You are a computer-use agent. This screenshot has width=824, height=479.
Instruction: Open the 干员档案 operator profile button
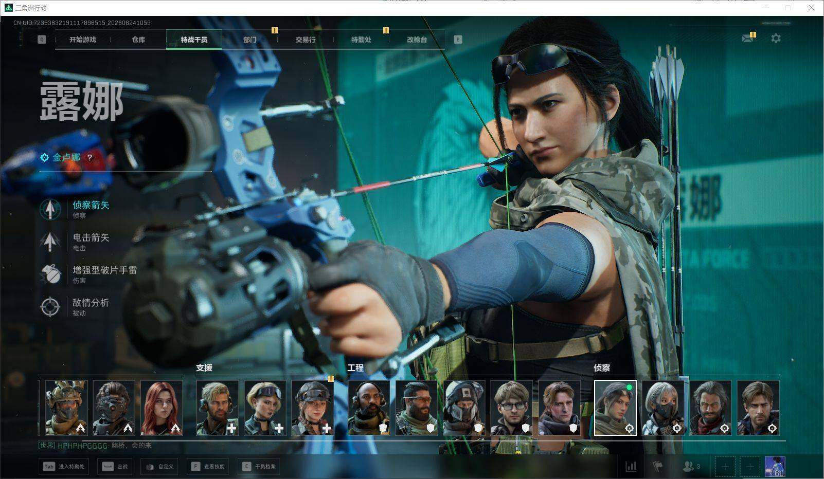point(259,467)
